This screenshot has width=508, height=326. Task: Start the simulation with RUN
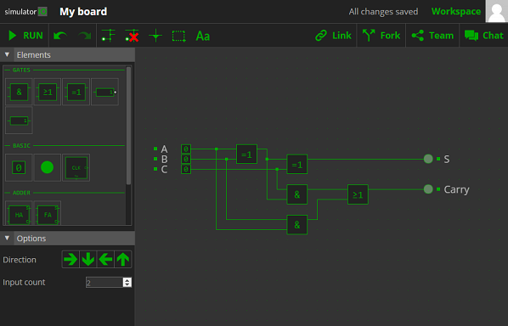click(x=25, y=36)
